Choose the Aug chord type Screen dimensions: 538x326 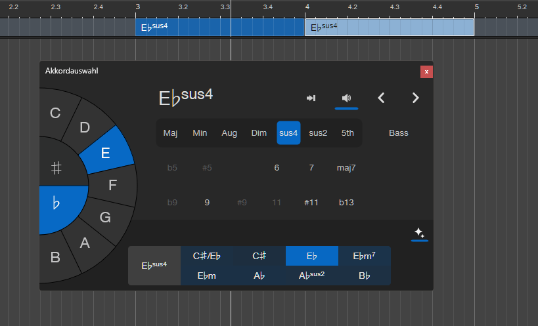point(229,133)
